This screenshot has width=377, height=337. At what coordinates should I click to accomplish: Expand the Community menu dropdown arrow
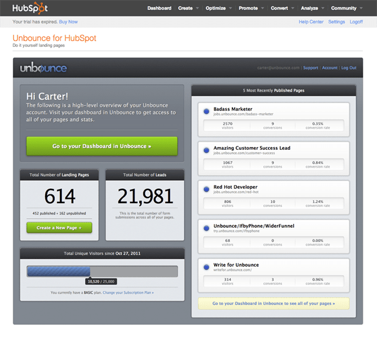[x=361, y=8]
